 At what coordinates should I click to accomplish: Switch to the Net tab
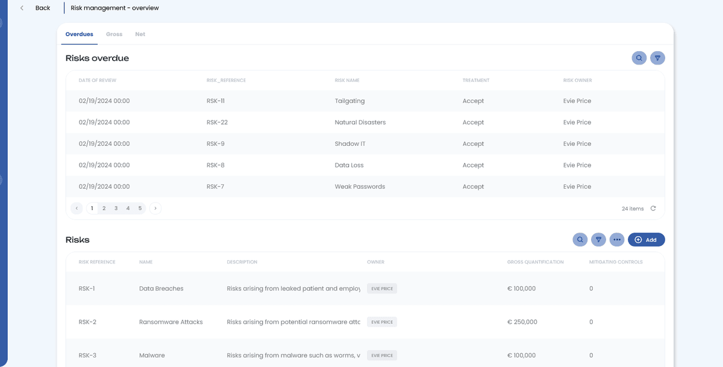[x=140, y=34]
